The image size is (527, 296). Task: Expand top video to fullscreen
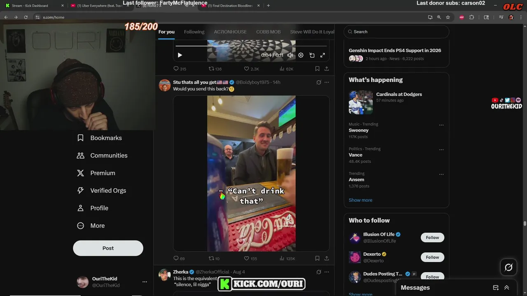[322, 55]
